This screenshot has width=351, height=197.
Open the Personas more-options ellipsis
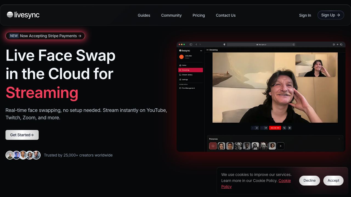tap(339, 139)
